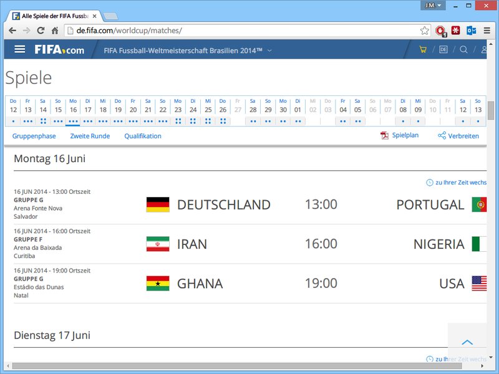Click the Ghana flag
Screen dimensions: 499x374
point(158,284)
